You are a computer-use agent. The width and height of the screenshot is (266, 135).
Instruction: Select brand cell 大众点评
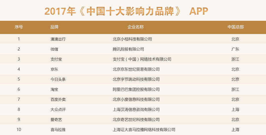click(58, 109)
